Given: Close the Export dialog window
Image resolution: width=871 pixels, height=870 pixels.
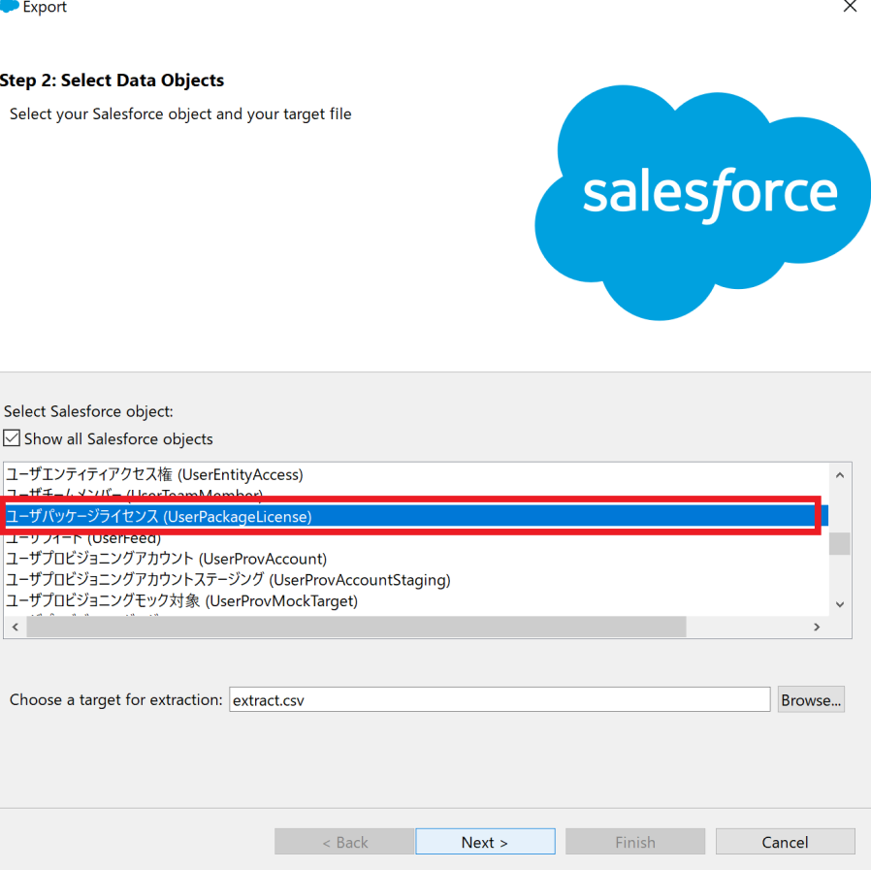Looking at the screenshot, I should tap(850, 6).
